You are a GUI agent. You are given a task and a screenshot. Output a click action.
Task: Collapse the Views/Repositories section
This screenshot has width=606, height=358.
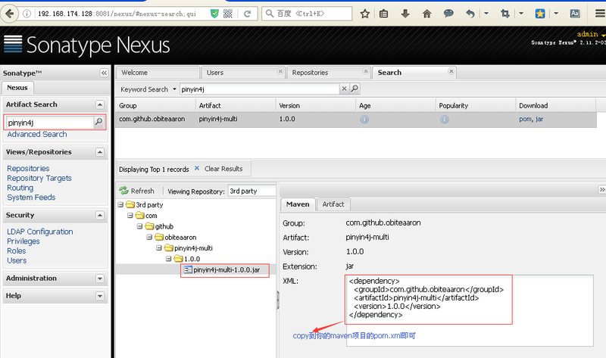100,152
